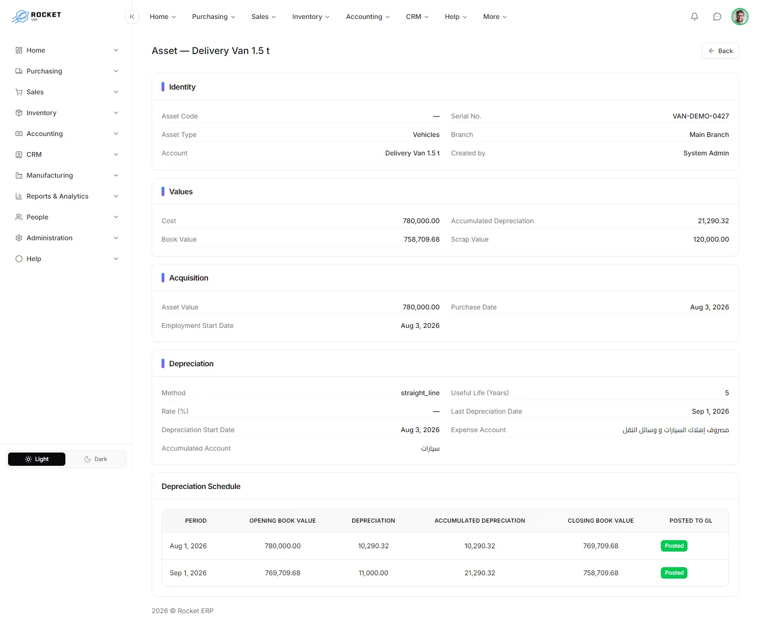Screen dimensions: 758x625
Task: Collapse the sidebar with the toggle icon
Action: [x=132, y=17]
